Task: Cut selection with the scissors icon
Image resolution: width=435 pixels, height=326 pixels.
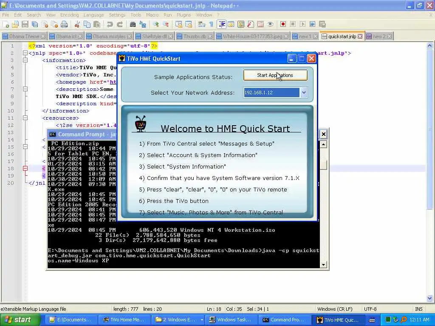Action: coord(77,24)
